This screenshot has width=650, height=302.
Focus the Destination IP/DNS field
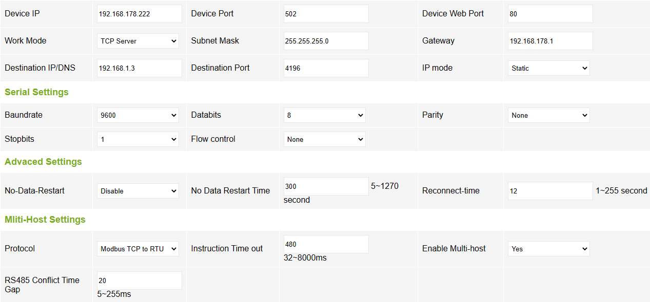(139, 68)
